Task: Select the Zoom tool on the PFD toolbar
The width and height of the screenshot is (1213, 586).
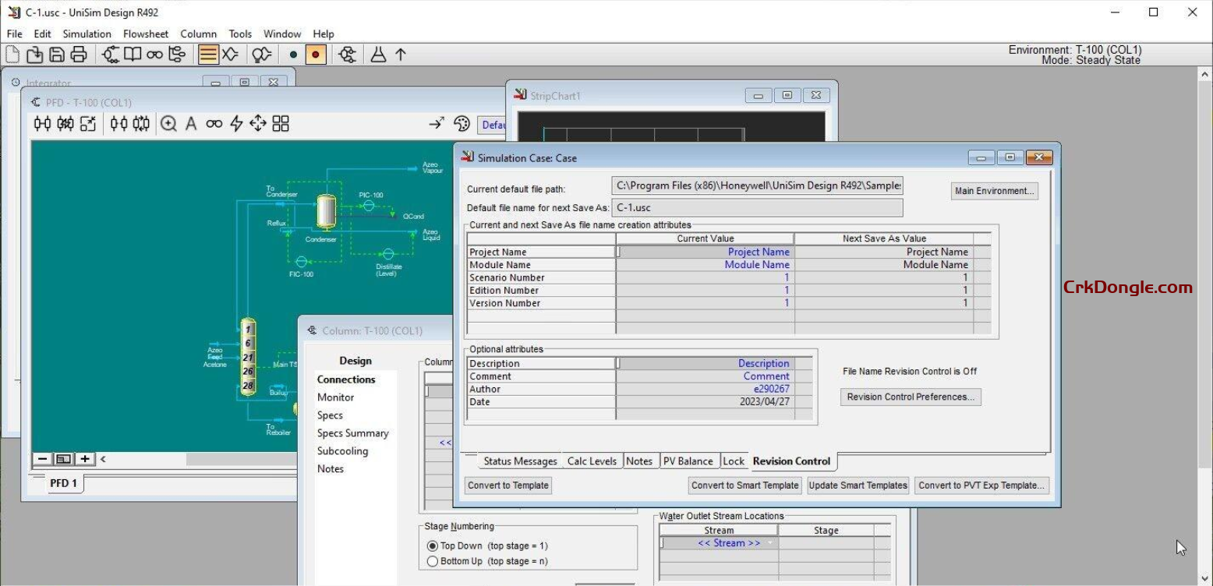Action: click(170, 123)
